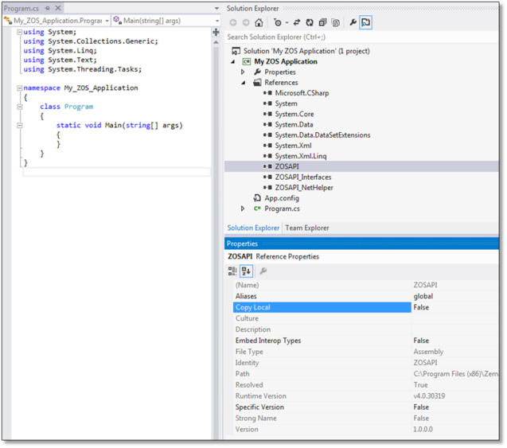The height and width of the screenshot is (448, 507).
Task: Click the Refresh icon in Solution Explorer
Action: [310, 22]
